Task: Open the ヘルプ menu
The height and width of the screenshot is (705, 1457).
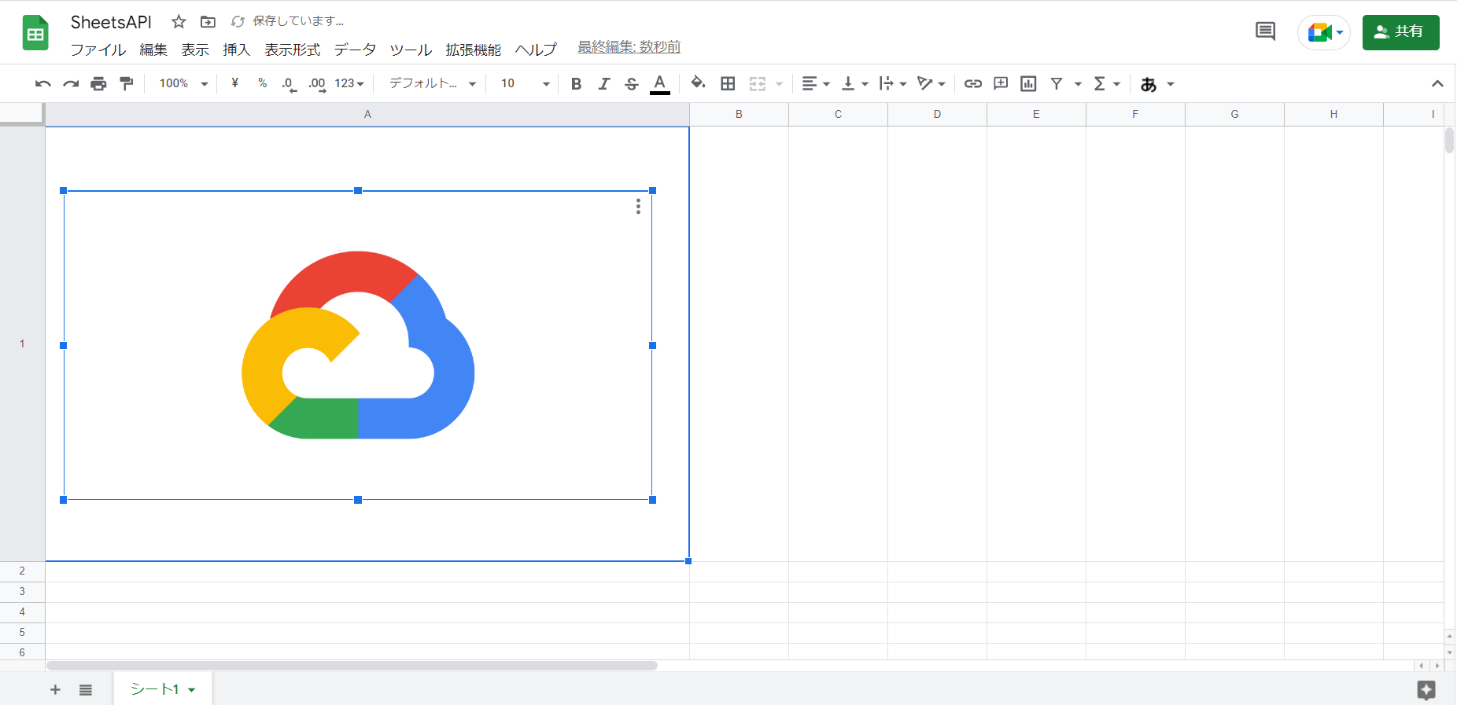Action: (x=536, y=50)
